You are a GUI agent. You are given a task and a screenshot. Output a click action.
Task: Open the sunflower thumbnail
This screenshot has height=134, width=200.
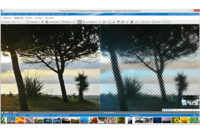point(176,120)
